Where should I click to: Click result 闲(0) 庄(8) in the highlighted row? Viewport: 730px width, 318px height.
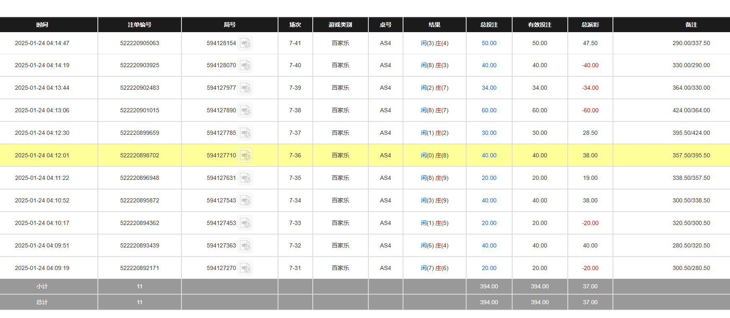[434, 156]
